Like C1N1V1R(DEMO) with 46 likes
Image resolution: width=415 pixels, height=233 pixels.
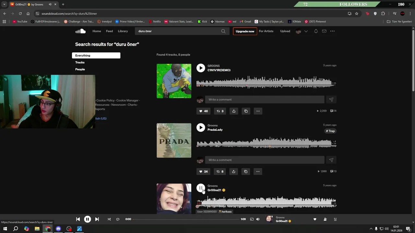click(x=203, y=111)
